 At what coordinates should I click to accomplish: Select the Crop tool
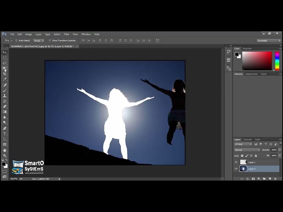pos(5,74)
